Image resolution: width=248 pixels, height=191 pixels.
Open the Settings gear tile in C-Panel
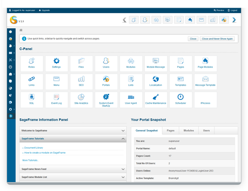56,64
